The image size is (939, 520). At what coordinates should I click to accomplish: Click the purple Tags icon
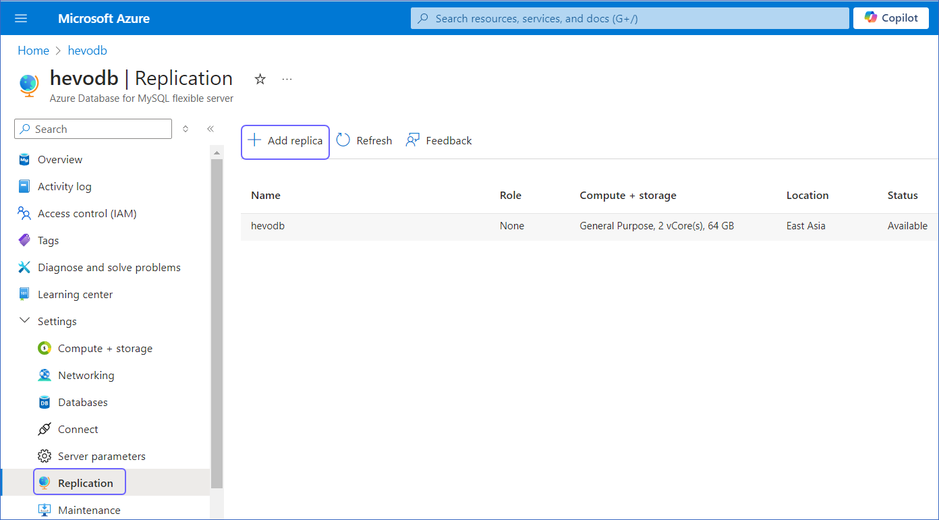pyautogui.click(x=24, y=241)
